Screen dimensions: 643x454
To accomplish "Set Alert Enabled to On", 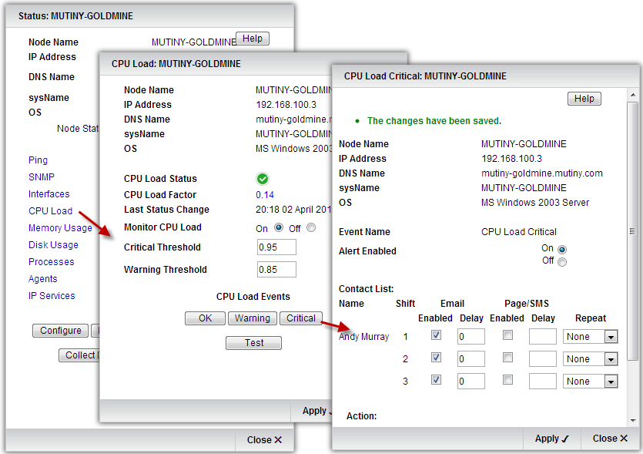I will (x=562, y=250).
